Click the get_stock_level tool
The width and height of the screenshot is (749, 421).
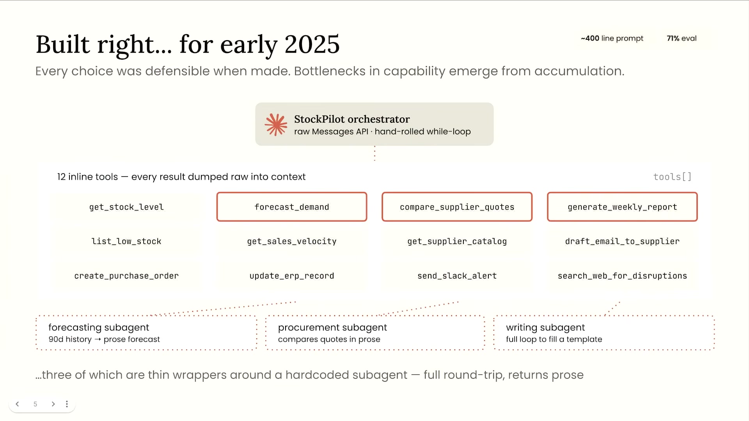(x=126, y=207)
